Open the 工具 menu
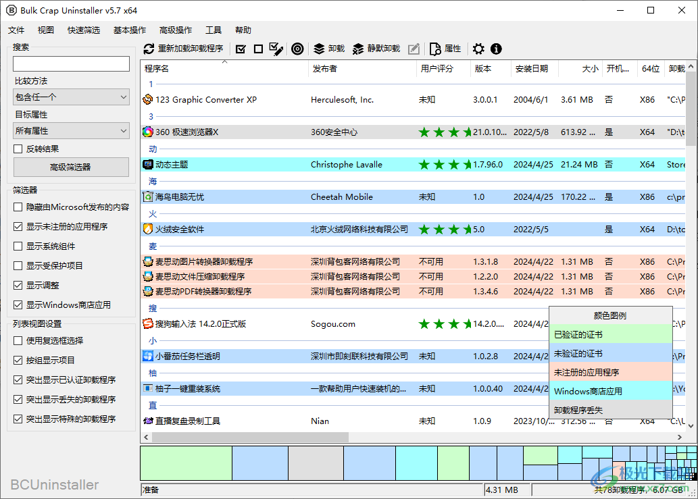Viewport: 698px width, 499px height. point(214,30)
